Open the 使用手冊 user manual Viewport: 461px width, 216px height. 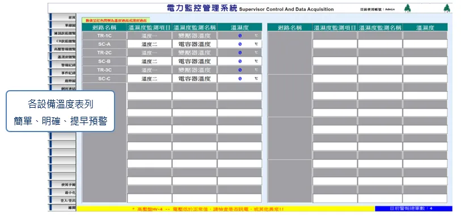pos(62,185)
